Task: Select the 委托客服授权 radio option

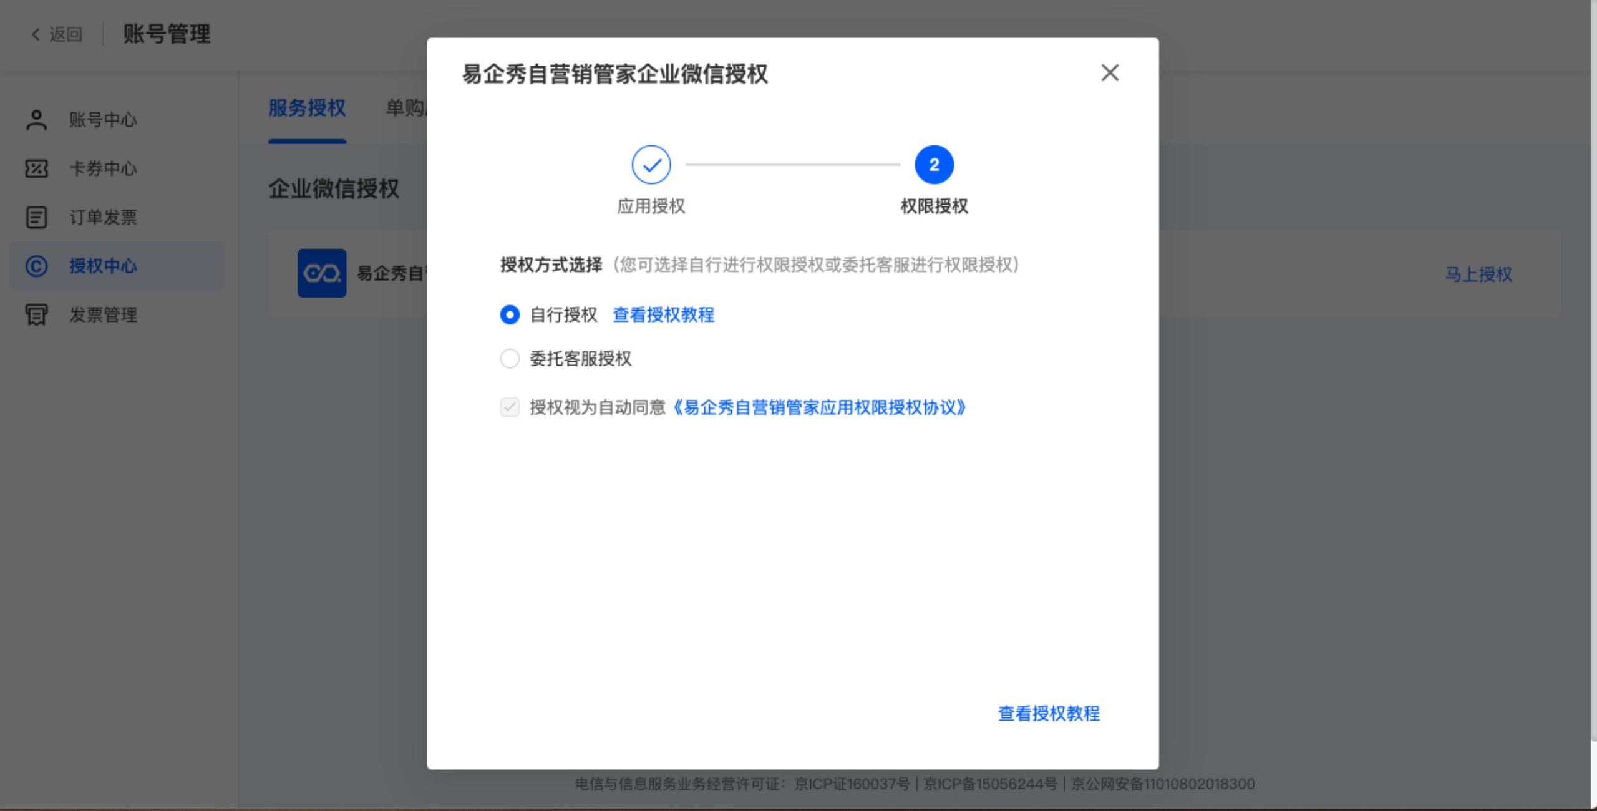Action: click(x=510, y=358)
